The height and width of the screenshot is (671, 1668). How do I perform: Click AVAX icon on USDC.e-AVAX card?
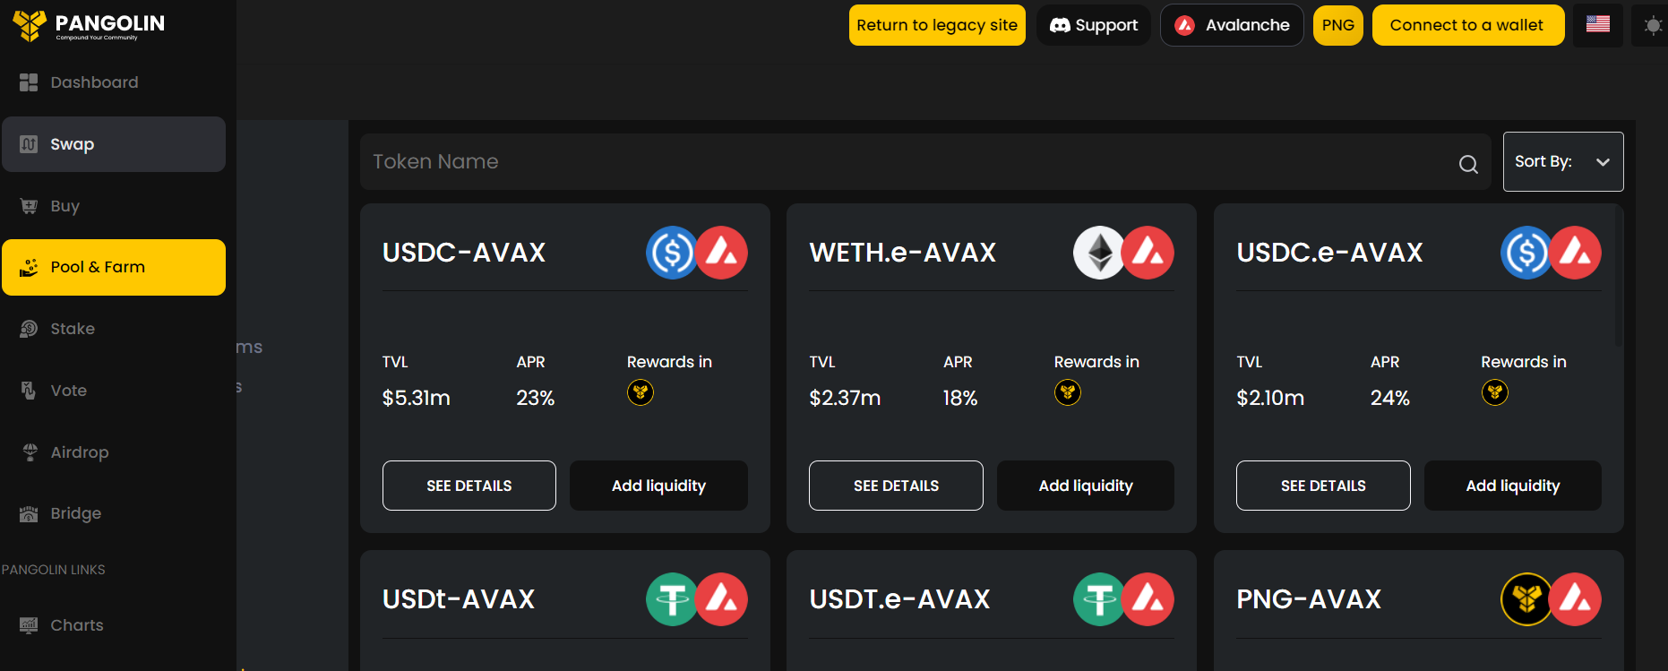1576,253
